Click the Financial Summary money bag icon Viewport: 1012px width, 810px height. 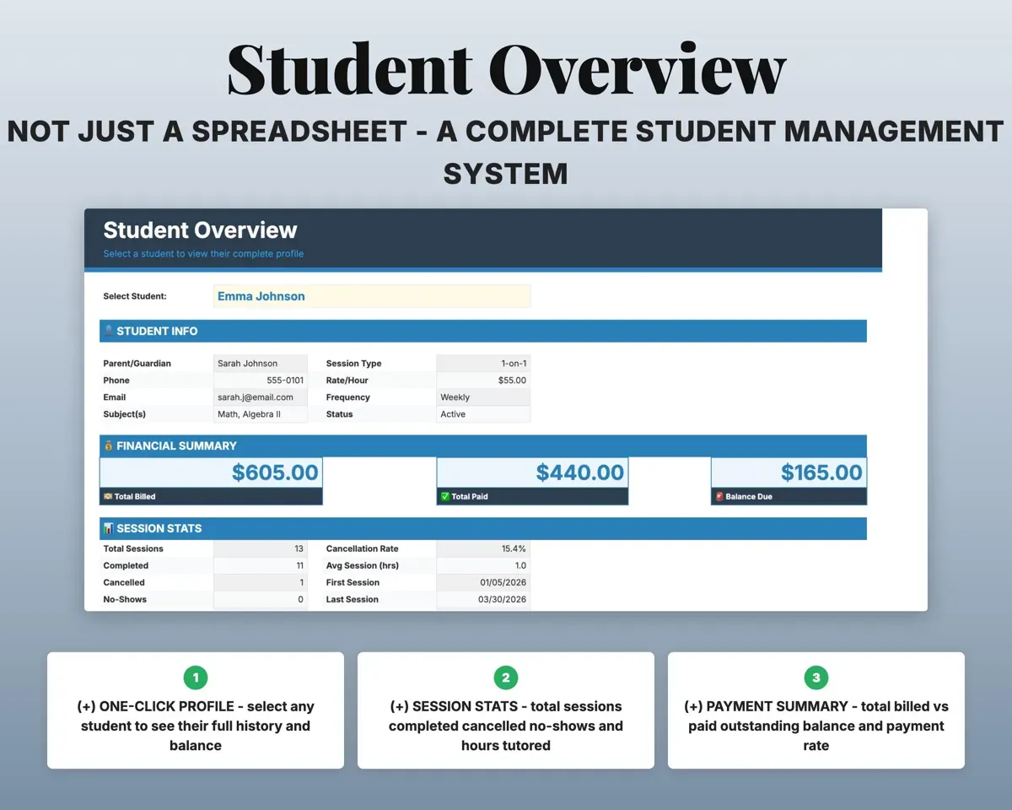tap(108, 445)
